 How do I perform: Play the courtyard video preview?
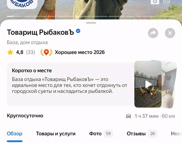click(x=148, y=84)
